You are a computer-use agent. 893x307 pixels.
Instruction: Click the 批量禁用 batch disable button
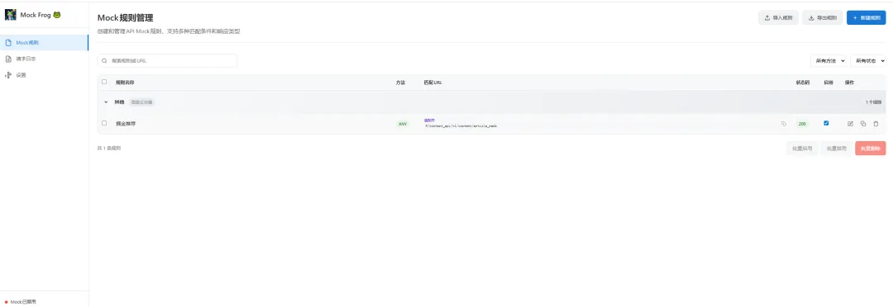point(837,149)
